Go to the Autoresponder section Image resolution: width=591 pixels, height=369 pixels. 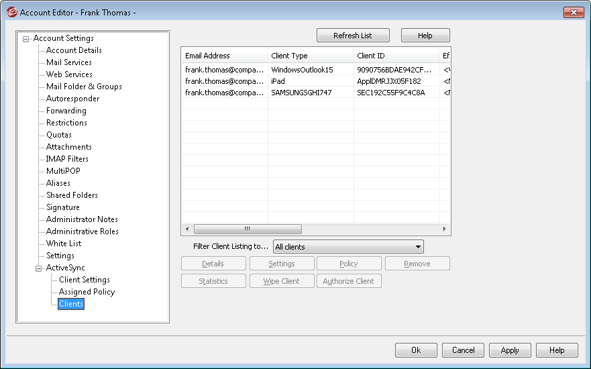[x=72, y=99]
